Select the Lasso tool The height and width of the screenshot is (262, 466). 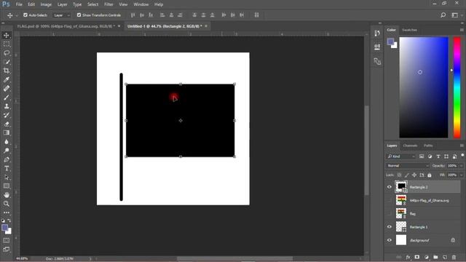click(7, 53)
